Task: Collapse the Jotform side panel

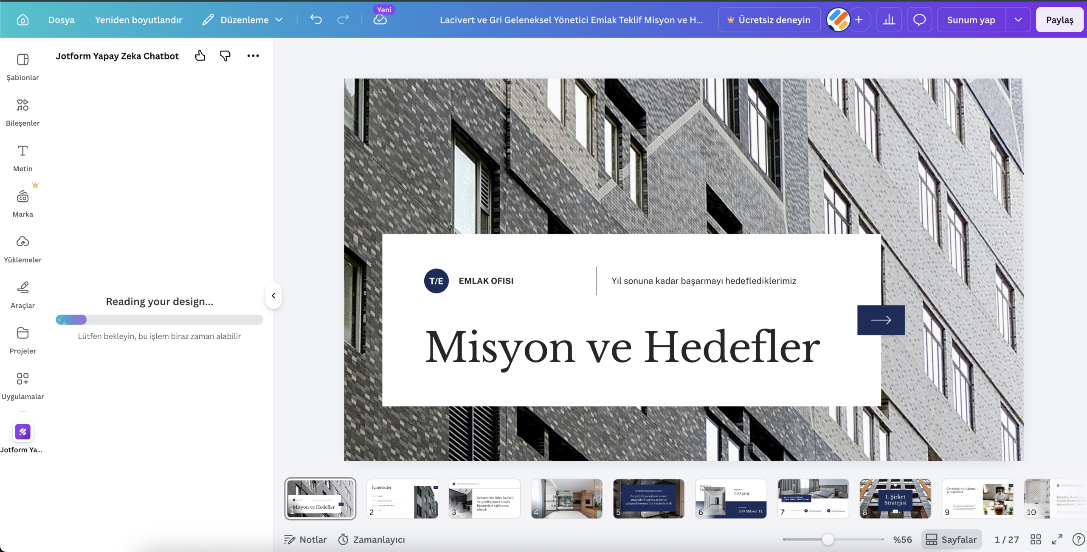Action: pos(273,296)
